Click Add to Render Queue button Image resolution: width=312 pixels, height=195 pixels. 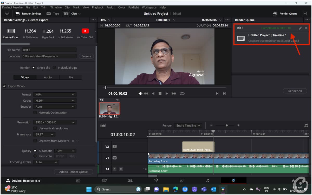pos(73,172)
